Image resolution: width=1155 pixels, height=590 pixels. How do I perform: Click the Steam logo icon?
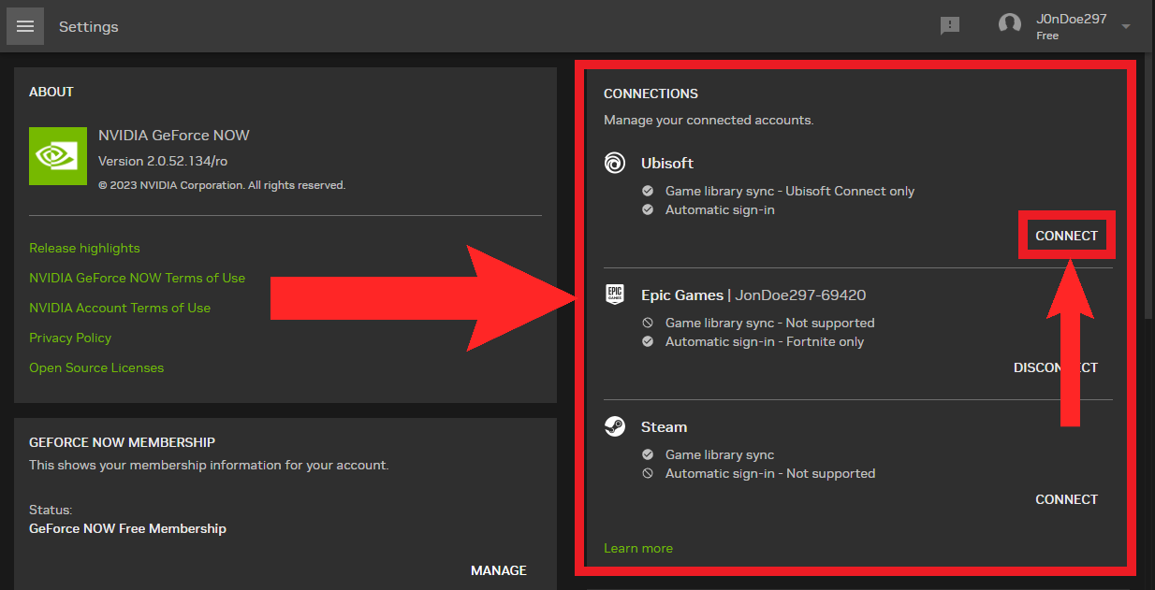[x=615, y=427]
